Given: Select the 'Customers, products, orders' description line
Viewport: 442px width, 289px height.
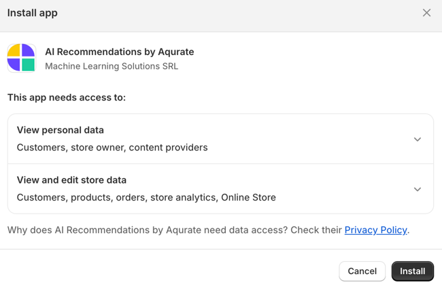Looking at the screenshot, I should 146,197.
